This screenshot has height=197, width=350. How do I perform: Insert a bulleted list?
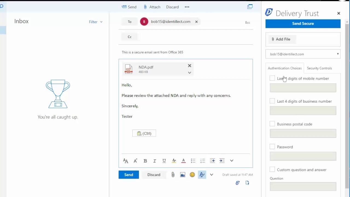193,161
